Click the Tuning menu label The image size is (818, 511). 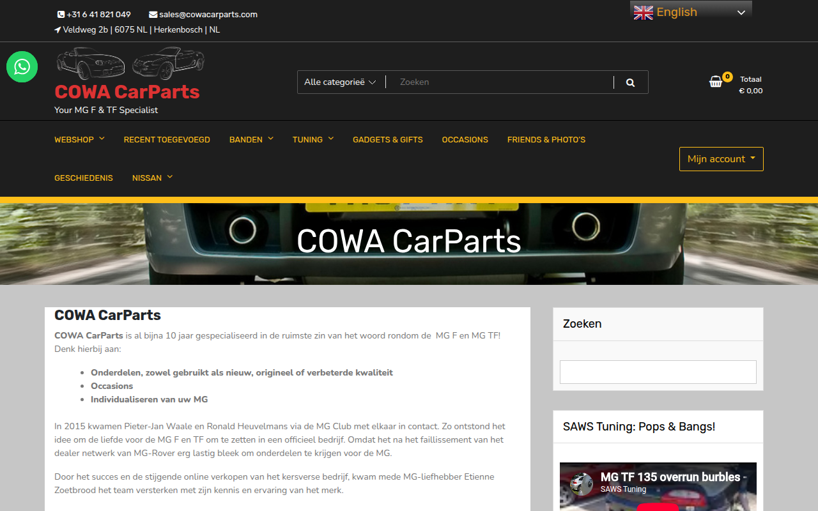(307, 139)
